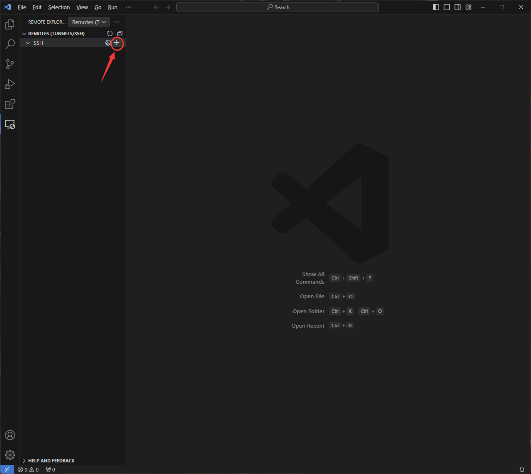This screenshot has width=531, height=474.
Task: Open SSH config file gear icon
Action: (108, 43)
